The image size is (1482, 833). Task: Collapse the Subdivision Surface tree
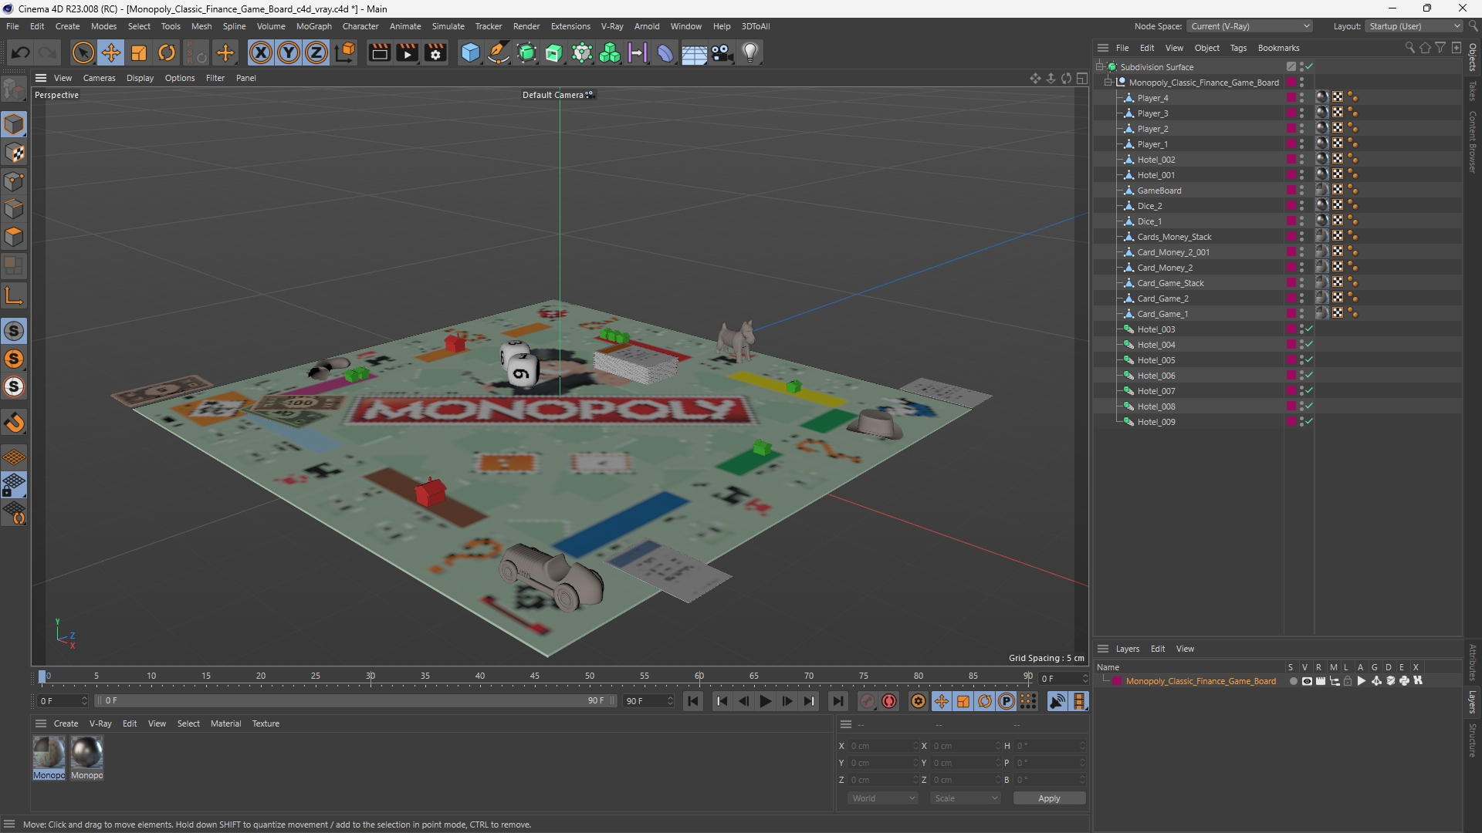[1100, 67]
